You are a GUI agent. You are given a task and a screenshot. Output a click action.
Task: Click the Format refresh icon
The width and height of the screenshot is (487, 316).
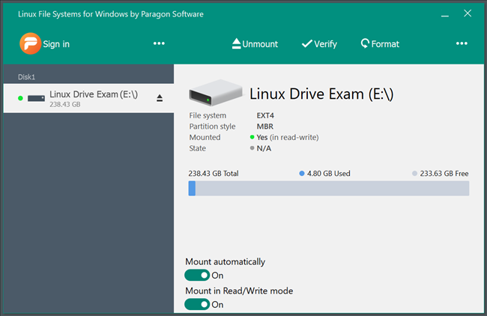pos(365,43)
